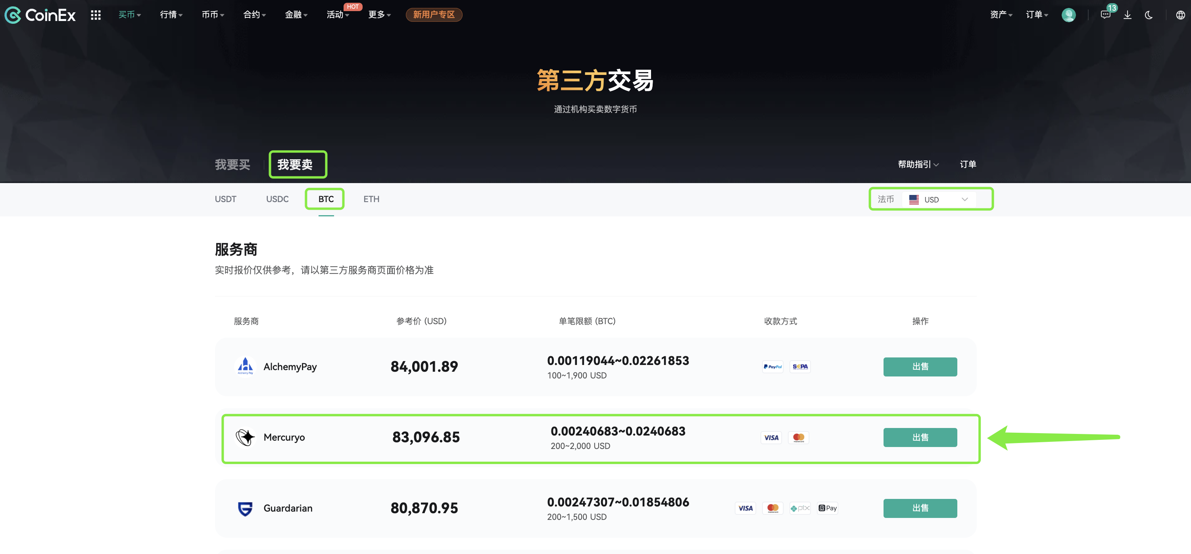The height and width of the screenshot is (554, 1191).
Task: Expand the 更多 menu
Action: click(x=380, y=15)
